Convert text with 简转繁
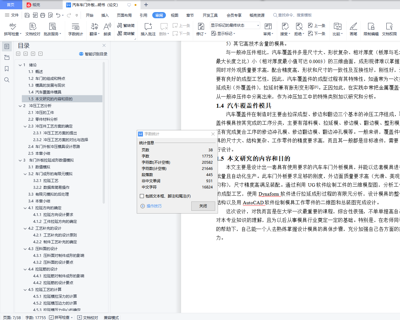 tap(126, 33)
